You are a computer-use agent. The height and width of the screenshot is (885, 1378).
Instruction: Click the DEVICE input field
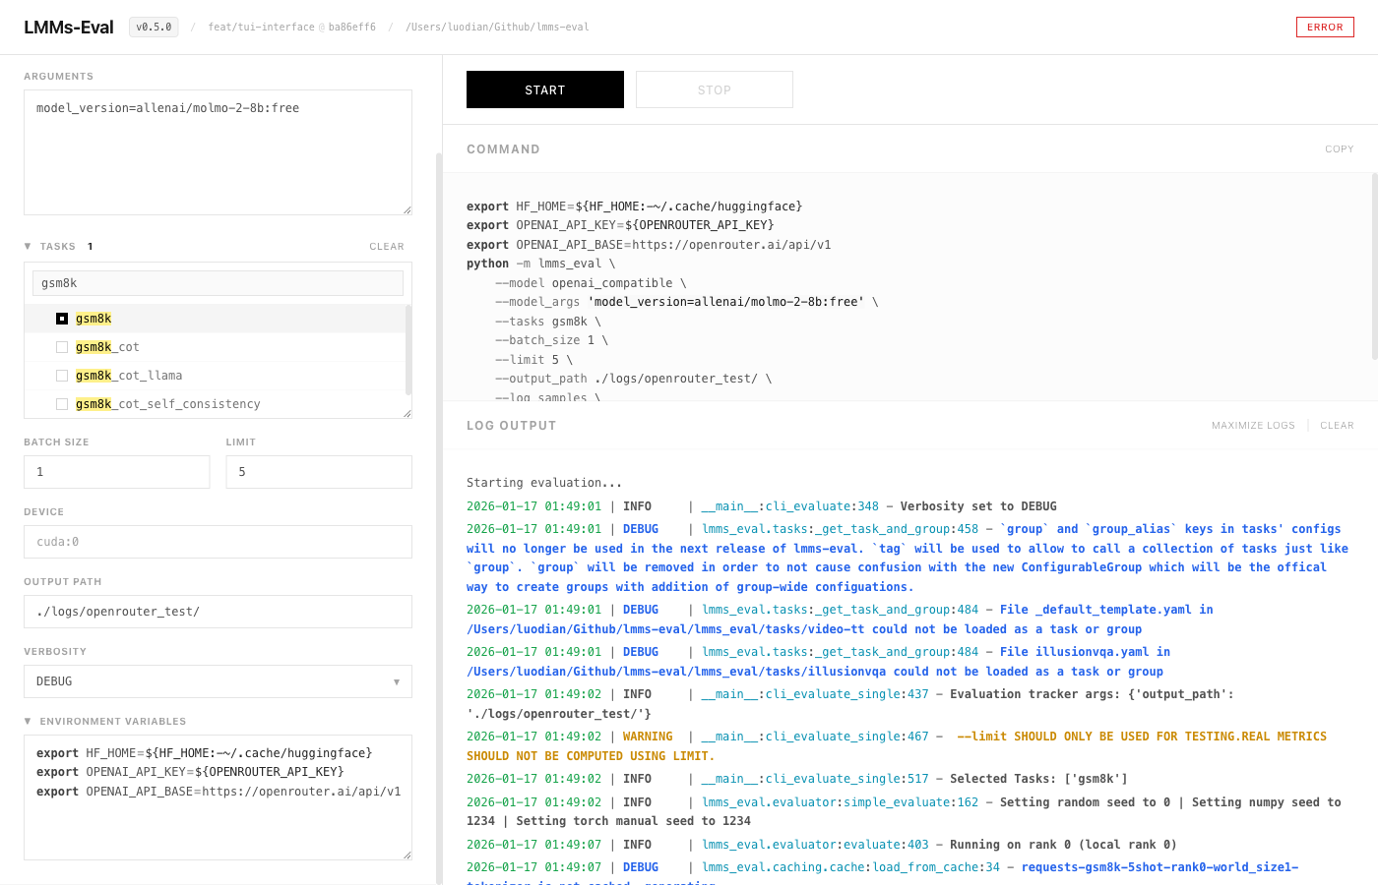tap(218, 542)
